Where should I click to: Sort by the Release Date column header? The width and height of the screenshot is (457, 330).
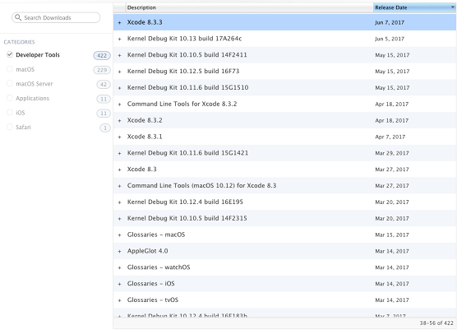(414, 7)
